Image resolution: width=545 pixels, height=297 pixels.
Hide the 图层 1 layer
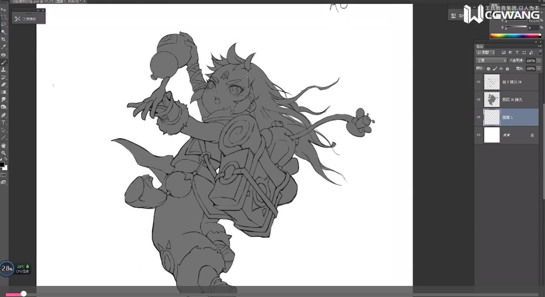click(478, 117)
